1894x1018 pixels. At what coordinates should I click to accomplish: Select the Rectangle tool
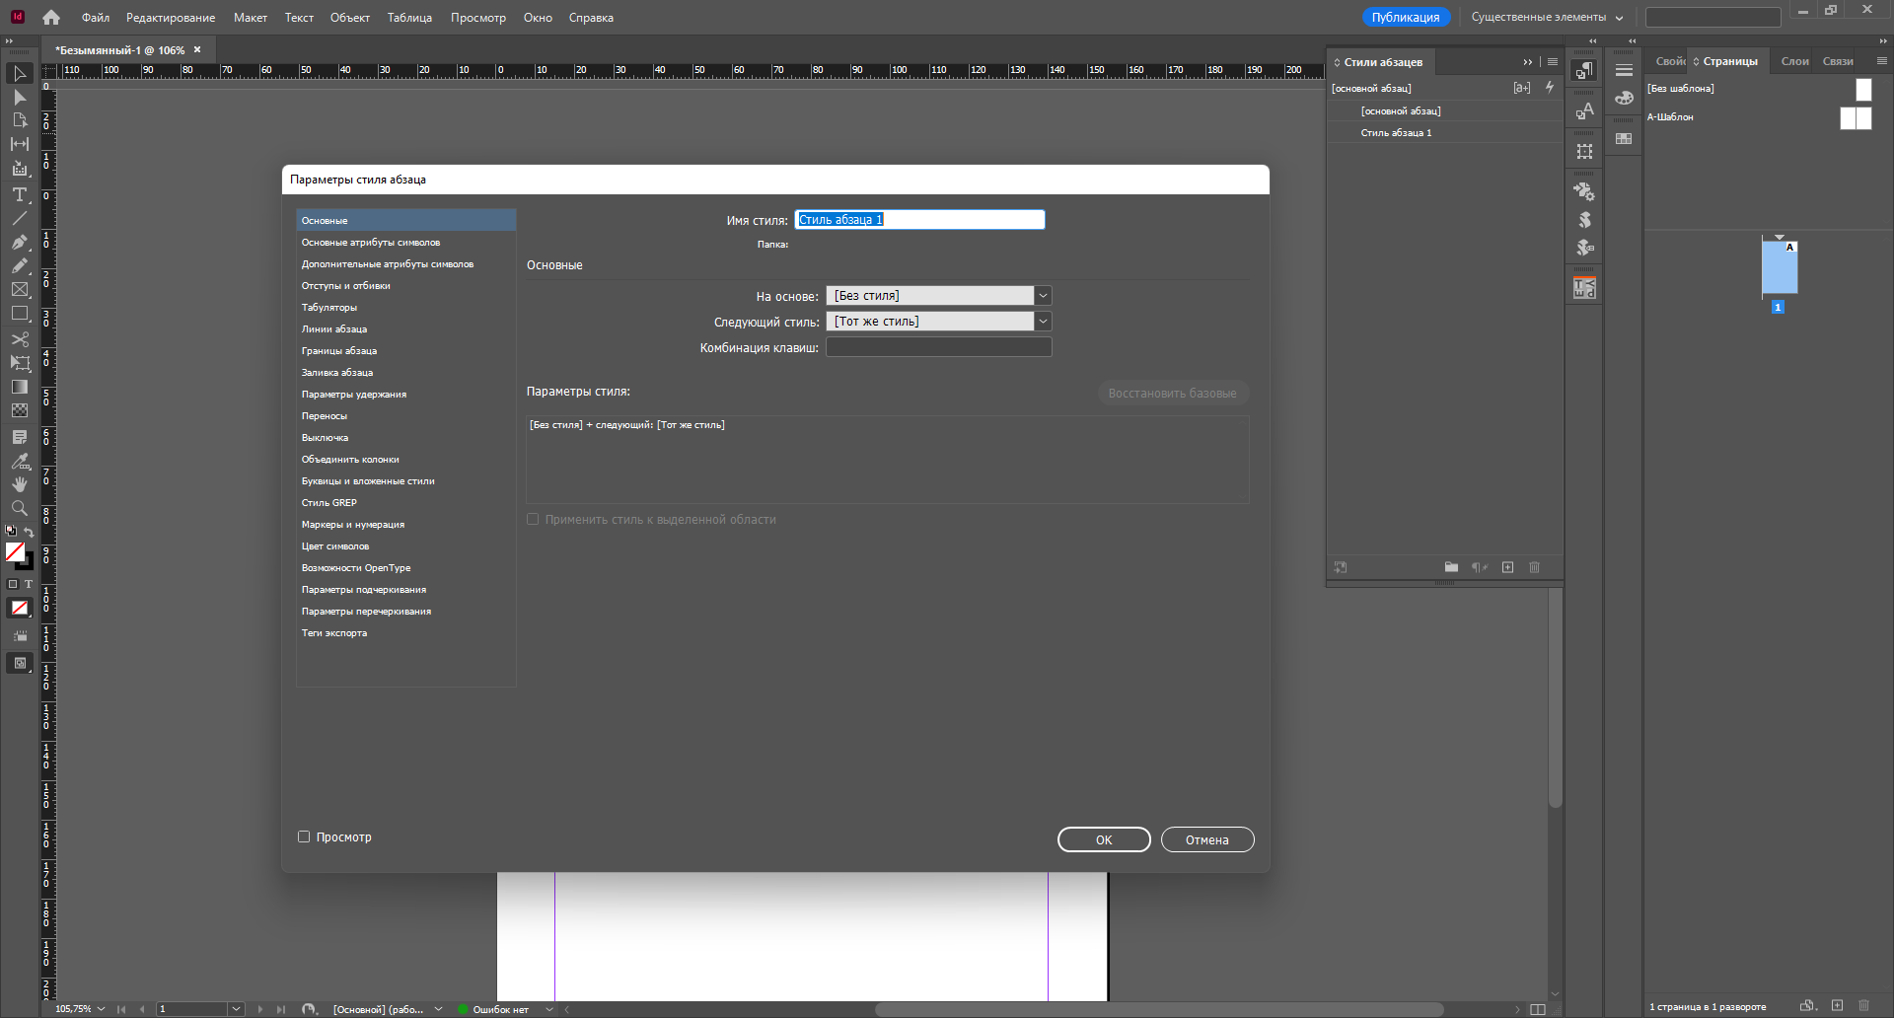(20, 314)
